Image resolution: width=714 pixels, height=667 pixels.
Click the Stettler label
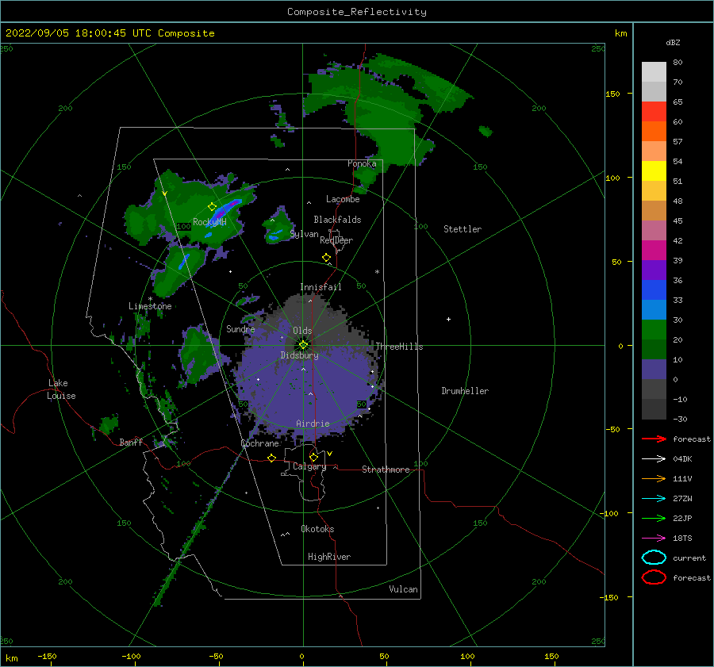pos(463,229)
